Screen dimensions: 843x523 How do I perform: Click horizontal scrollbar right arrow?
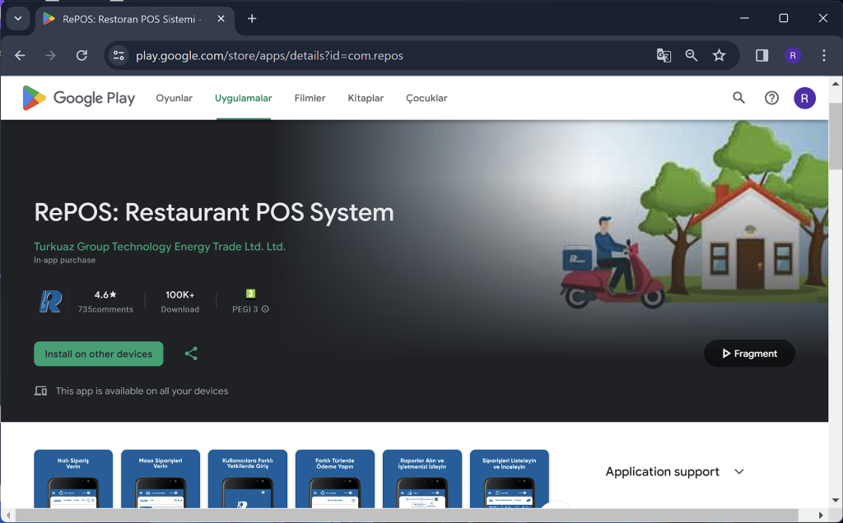coord(821,516)
